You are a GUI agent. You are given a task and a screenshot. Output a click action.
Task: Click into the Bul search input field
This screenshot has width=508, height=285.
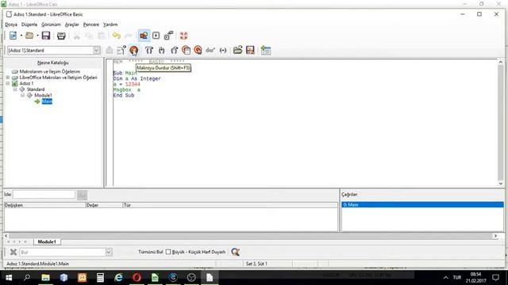coord(63,252)
